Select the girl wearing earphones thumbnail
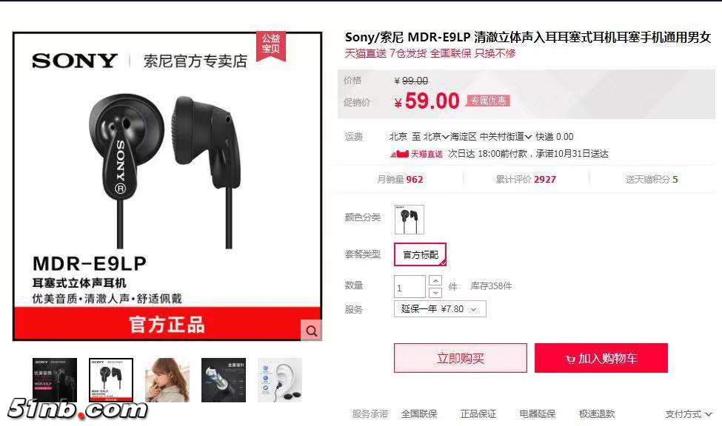 pyautogui.click(x=167, y=380)
